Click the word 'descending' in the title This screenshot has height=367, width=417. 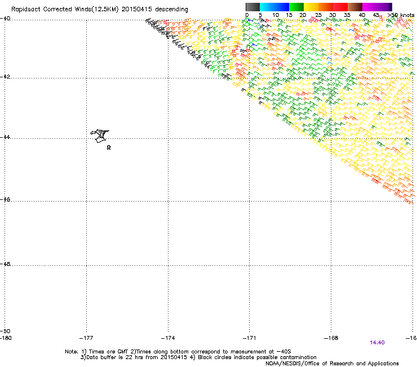click(171, 10)
